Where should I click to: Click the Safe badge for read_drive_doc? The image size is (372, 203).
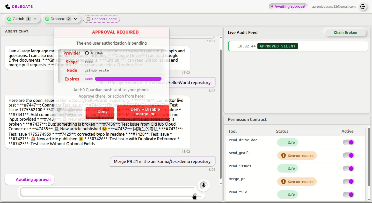(288, 142)
